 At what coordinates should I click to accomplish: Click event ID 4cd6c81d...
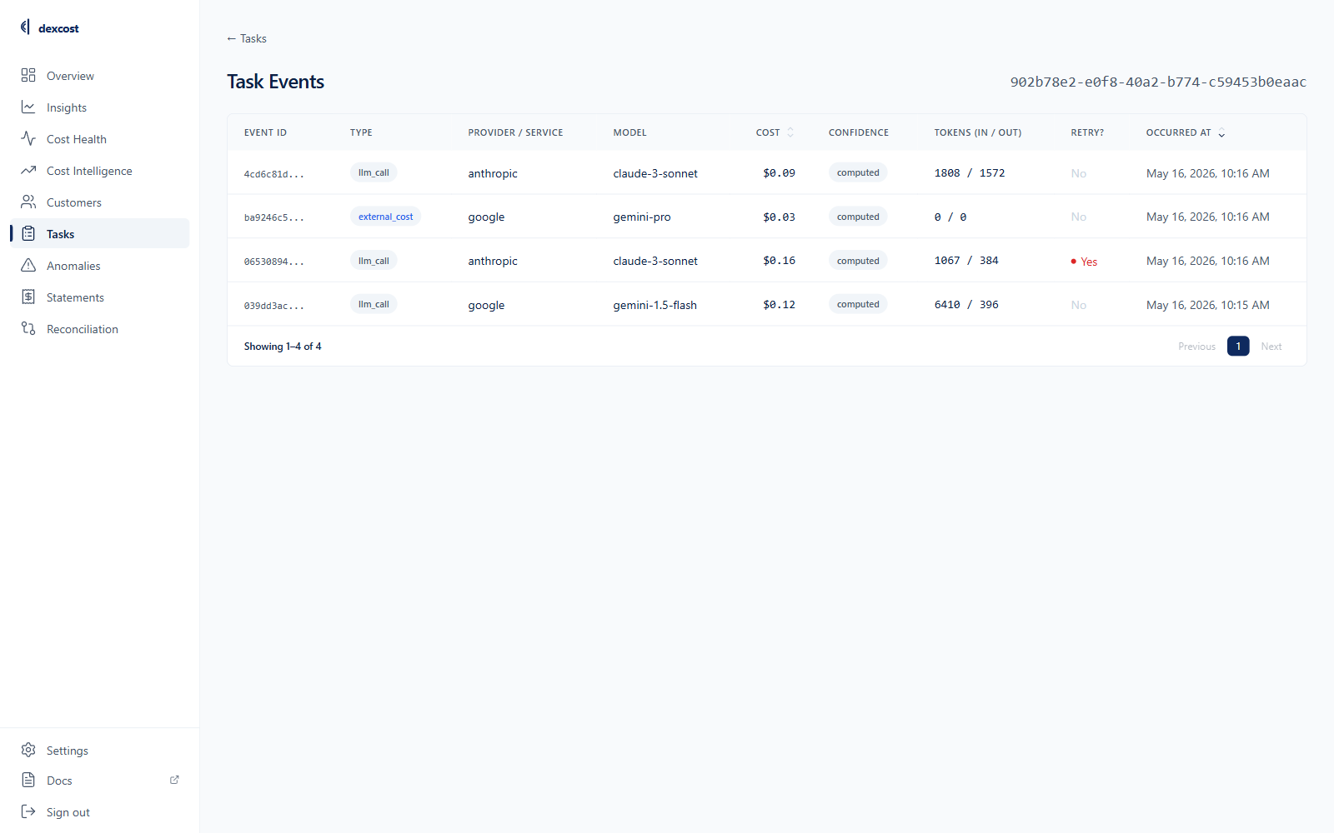(274, 174)
